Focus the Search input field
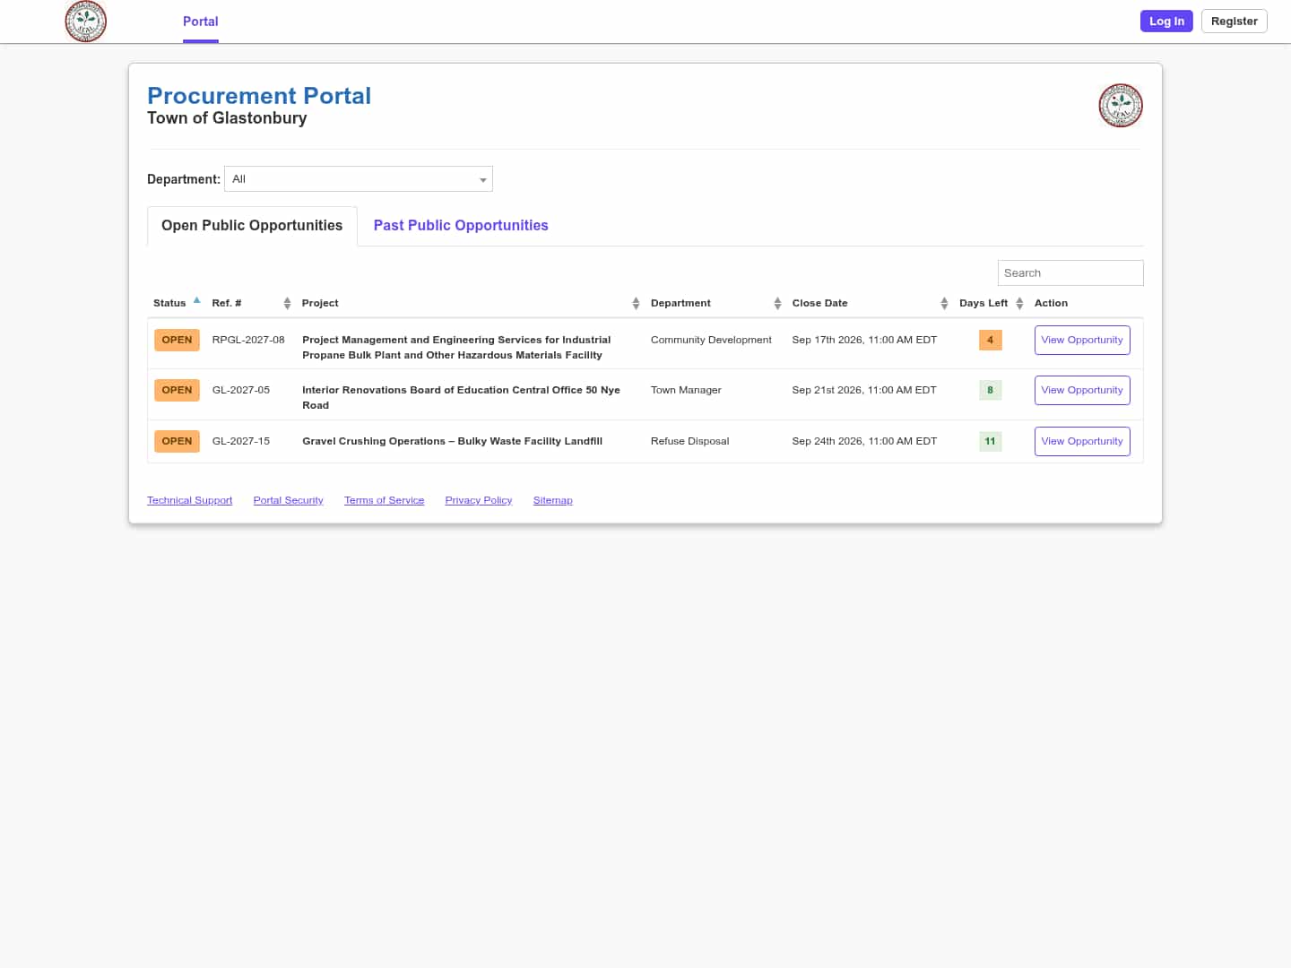Image resolution: width=1291 pixels, height=968 pixels. coord(1070,273)
